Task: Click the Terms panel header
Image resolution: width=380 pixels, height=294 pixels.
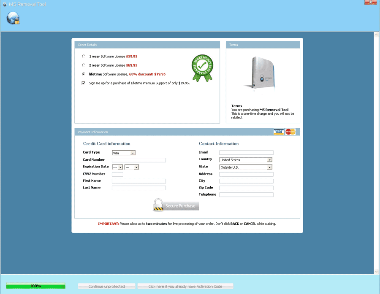Action: pyautogui.click(x=263, y=45)
